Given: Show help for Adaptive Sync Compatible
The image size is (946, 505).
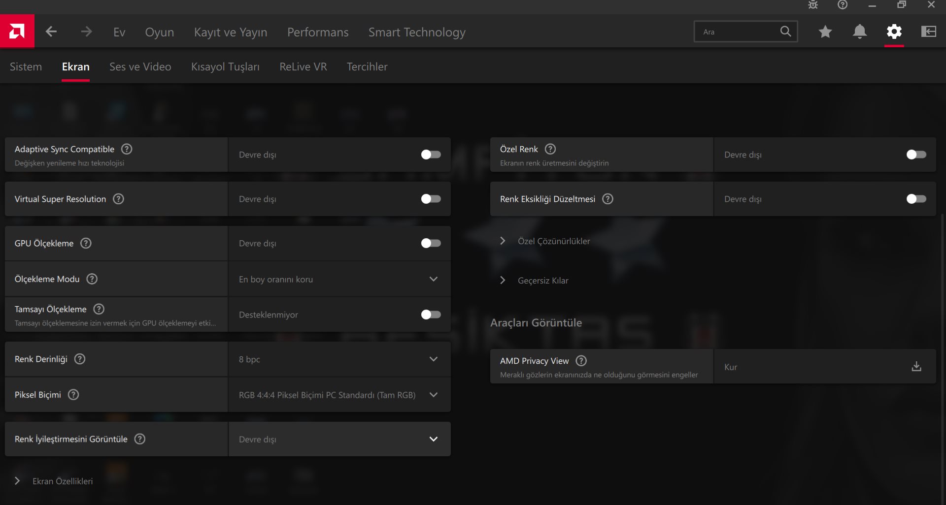Looking at the screenshot, I should pyautogui.click(x=127, y=149).
